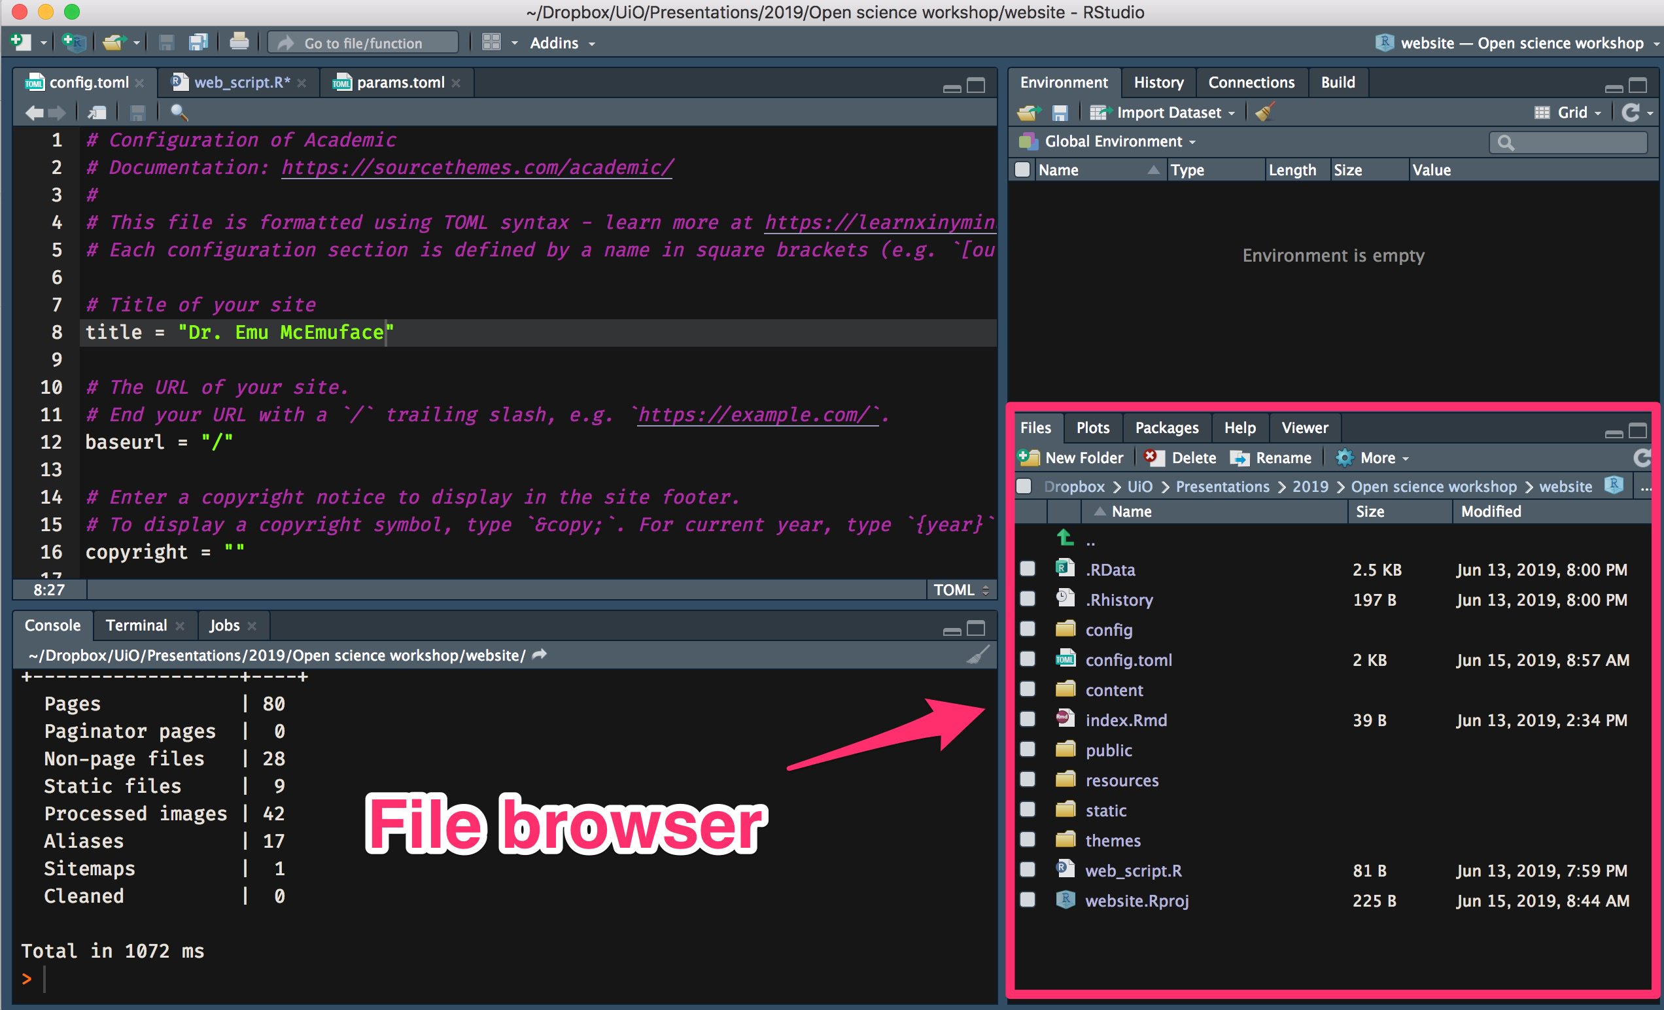
Task: Tick the checkbox next to the themes folder
Action: 1028,840
